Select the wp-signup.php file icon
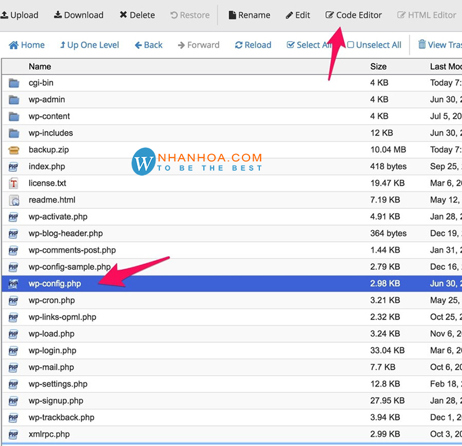 click(x=13, y=401)
